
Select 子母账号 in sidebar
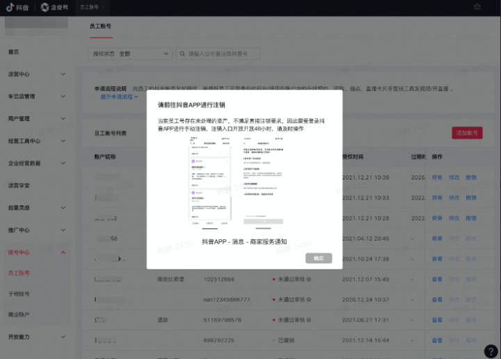[x=19, y=294]
